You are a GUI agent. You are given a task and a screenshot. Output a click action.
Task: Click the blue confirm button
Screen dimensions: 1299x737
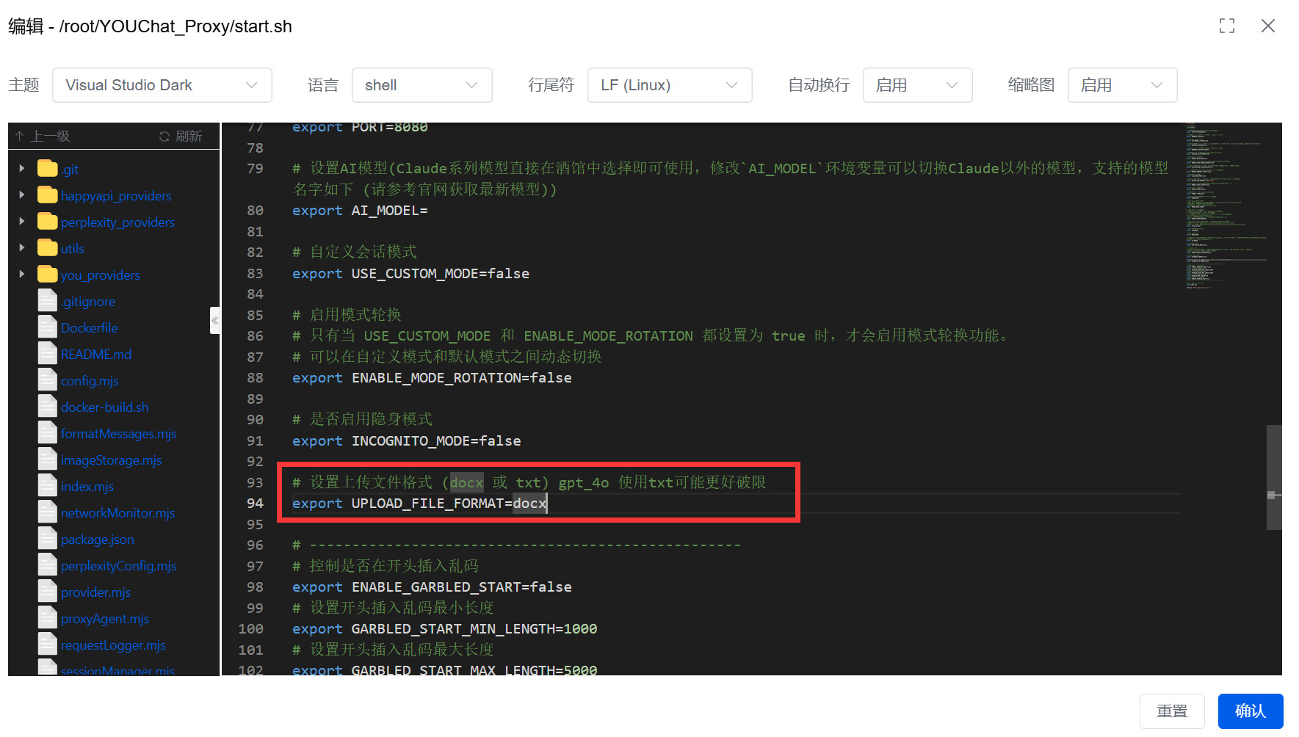tap(1250, 711)
